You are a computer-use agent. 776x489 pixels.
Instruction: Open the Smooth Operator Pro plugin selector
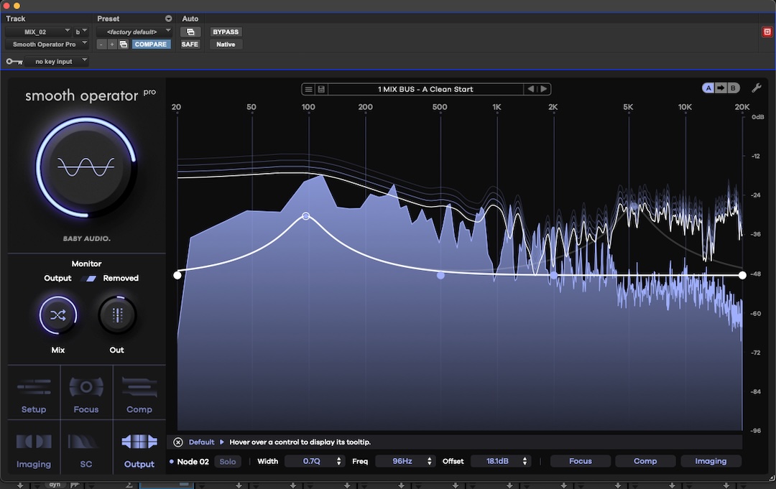point(47,45)
